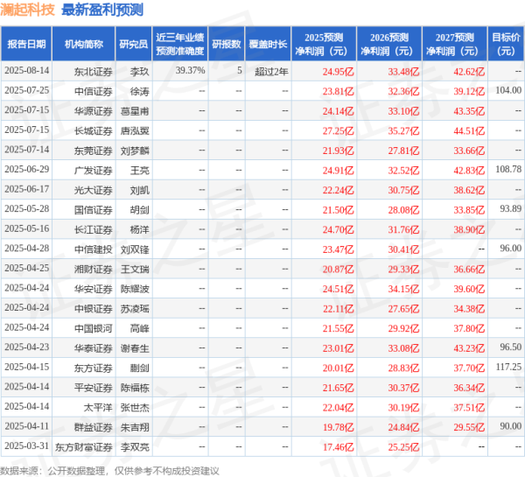Click 长城证券 institution cell
525x477 pixels.
point(93,130)
